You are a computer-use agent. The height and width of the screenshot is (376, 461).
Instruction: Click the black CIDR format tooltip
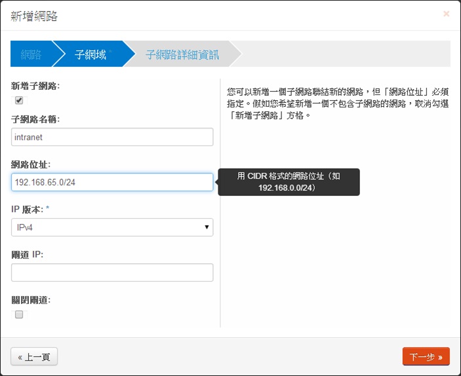pyautogui.click(x=289, y=181)
